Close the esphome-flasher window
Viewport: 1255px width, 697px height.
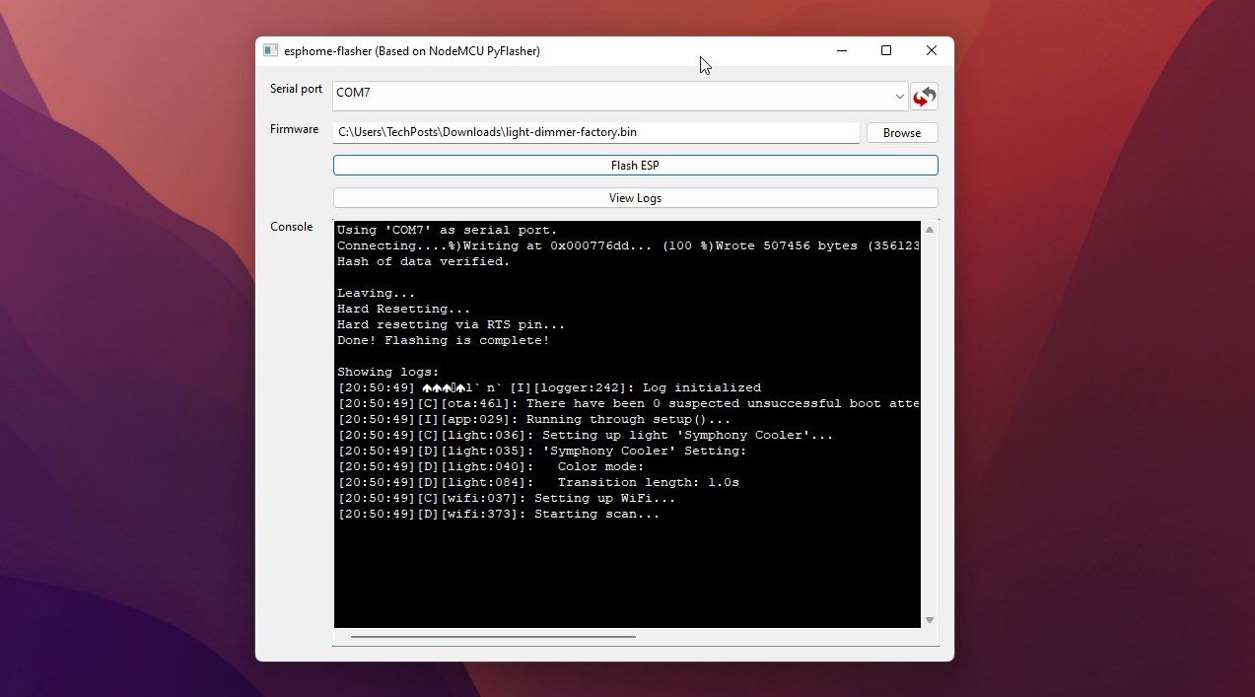[931, 51]
